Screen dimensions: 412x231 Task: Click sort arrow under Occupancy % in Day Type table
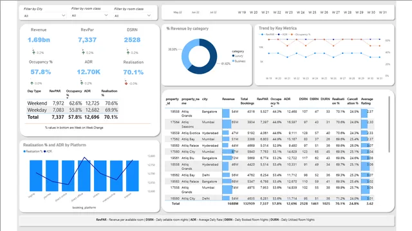(68, 98)
